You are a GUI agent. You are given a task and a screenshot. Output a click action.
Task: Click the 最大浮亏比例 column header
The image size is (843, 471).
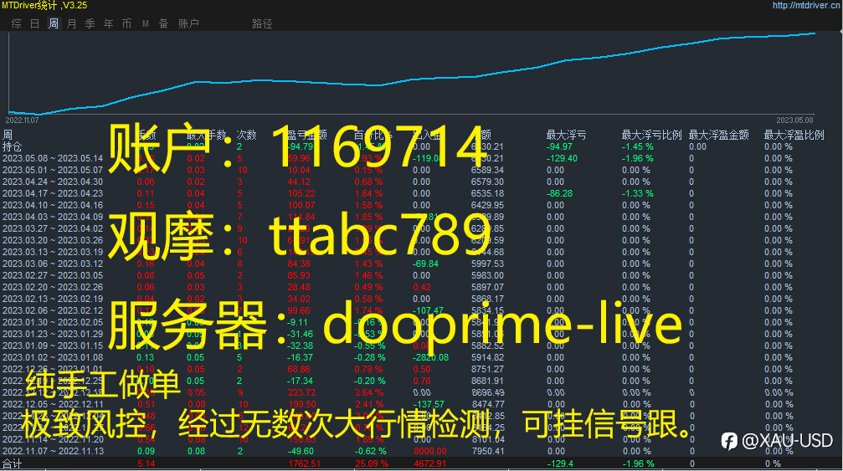tap(651, 135)
